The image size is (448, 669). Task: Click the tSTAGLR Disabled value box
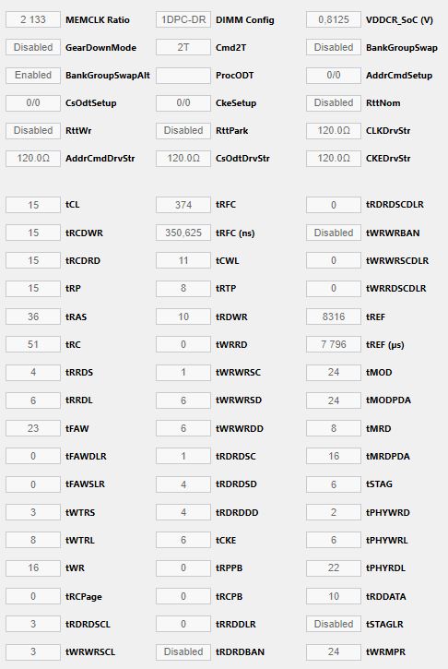point(334,624)
